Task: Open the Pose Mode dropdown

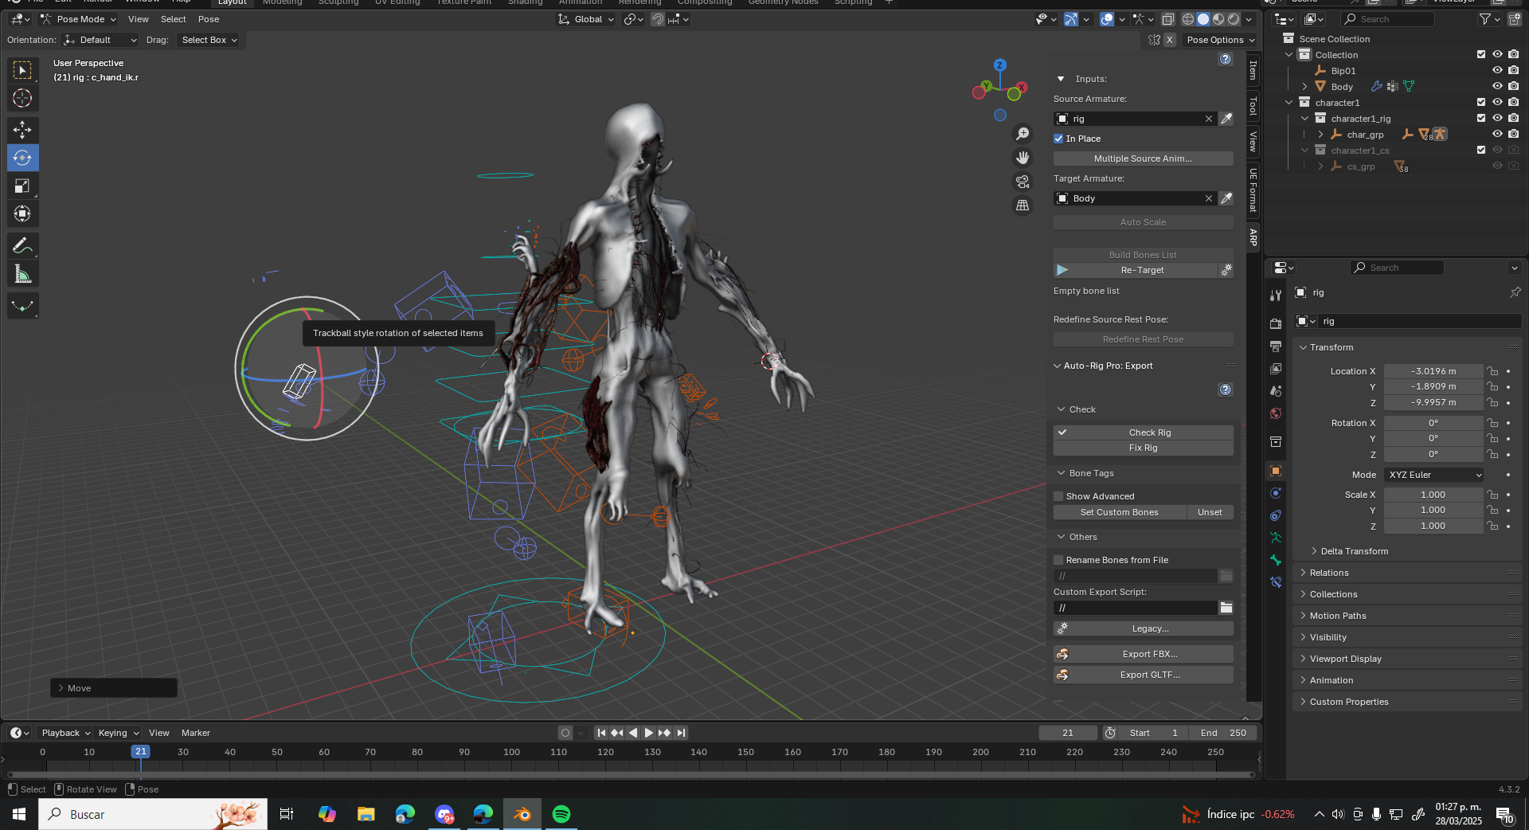Action: 79,19
